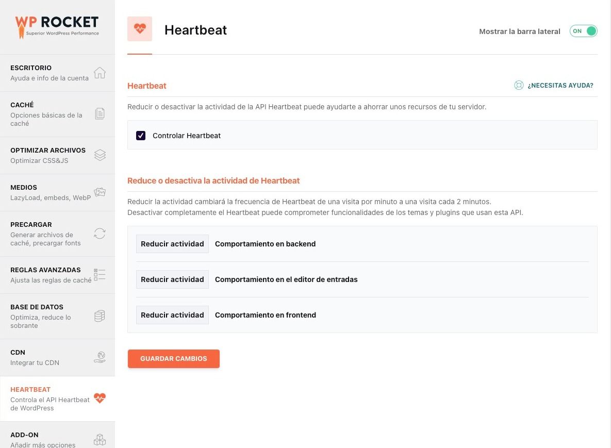The height and width of the screenshot is (448, 611).
Task: Open the frontend behavior dropdown
Action: 172,315
